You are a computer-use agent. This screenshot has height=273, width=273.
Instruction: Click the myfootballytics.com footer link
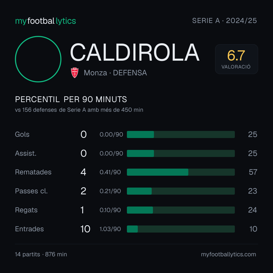[x=229, y=254]
